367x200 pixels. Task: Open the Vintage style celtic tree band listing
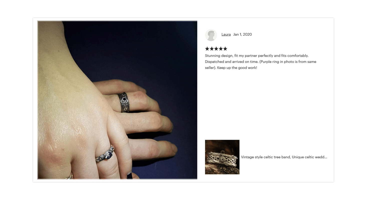tap(284, 157)
